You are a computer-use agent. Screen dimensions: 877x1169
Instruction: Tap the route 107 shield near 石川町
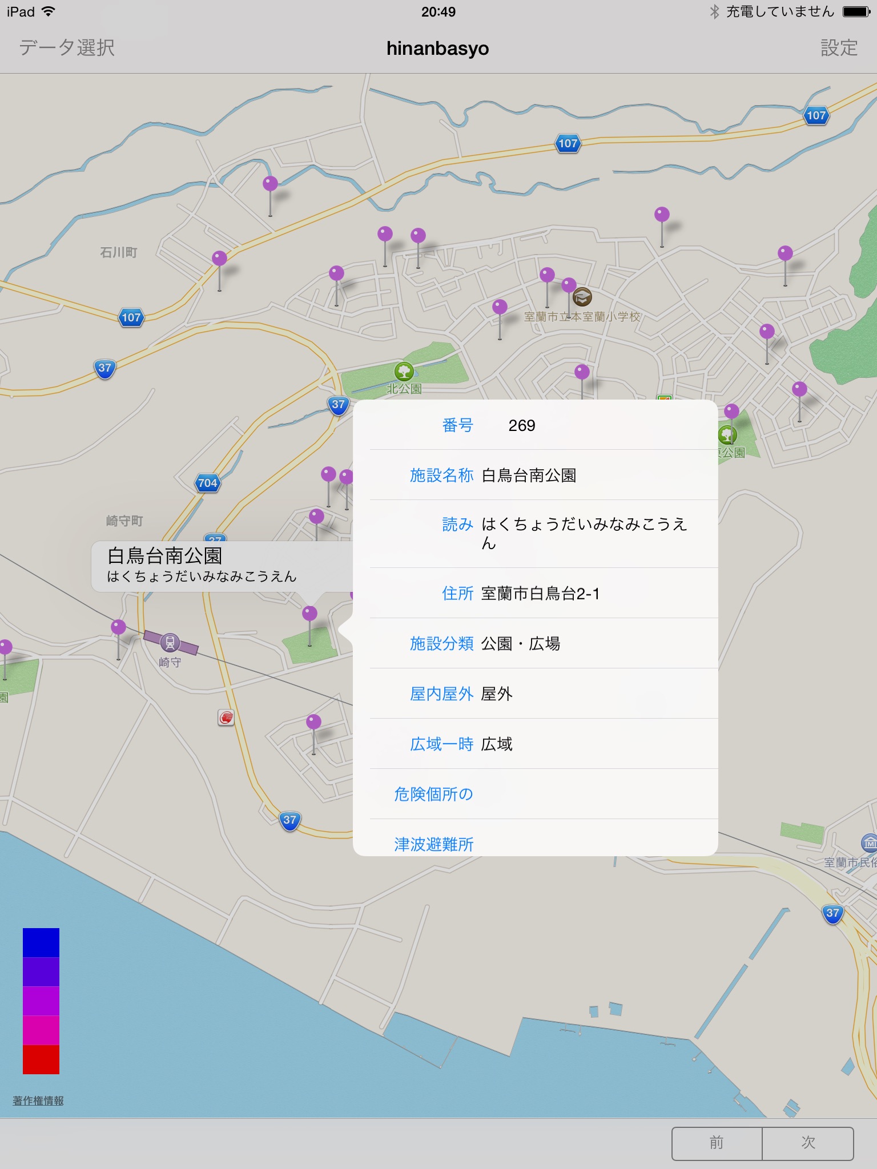[131, 317]
